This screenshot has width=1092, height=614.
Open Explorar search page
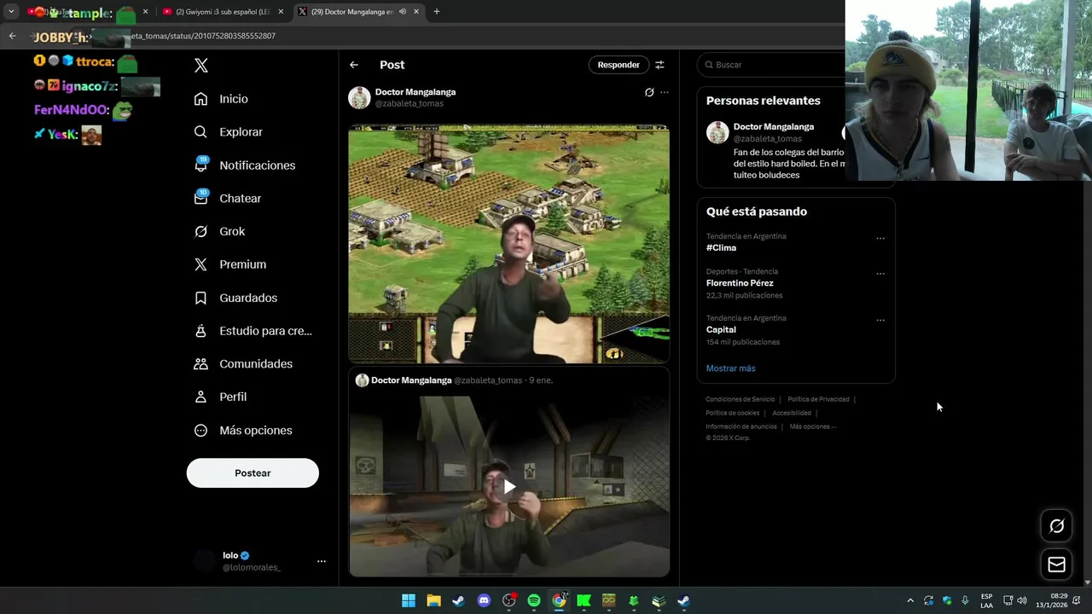coord(228,132)
